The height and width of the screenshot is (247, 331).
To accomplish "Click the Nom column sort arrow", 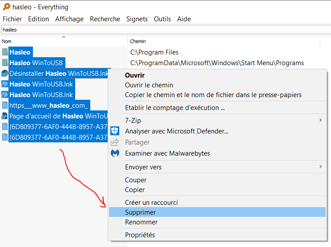I will click(64, 37).
